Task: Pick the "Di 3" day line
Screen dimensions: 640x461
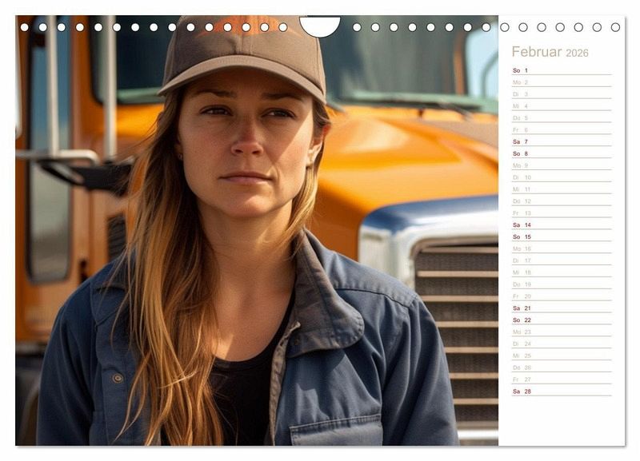Action: pyautogui.click(x=562, y=93)
